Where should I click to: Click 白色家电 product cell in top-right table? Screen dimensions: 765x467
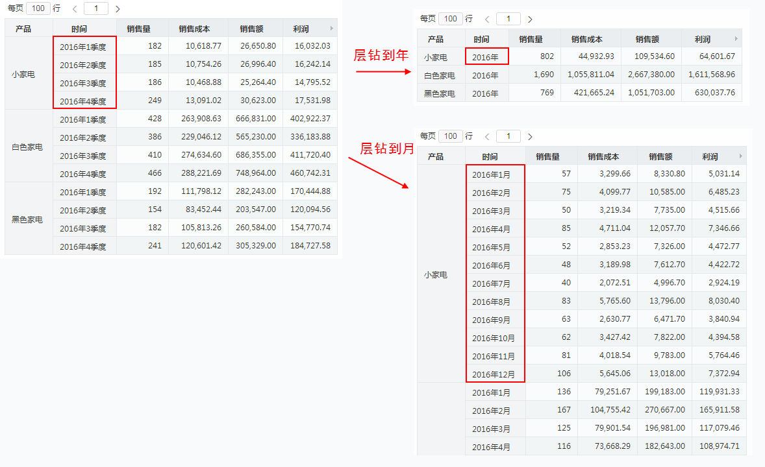tap(440, 75)
